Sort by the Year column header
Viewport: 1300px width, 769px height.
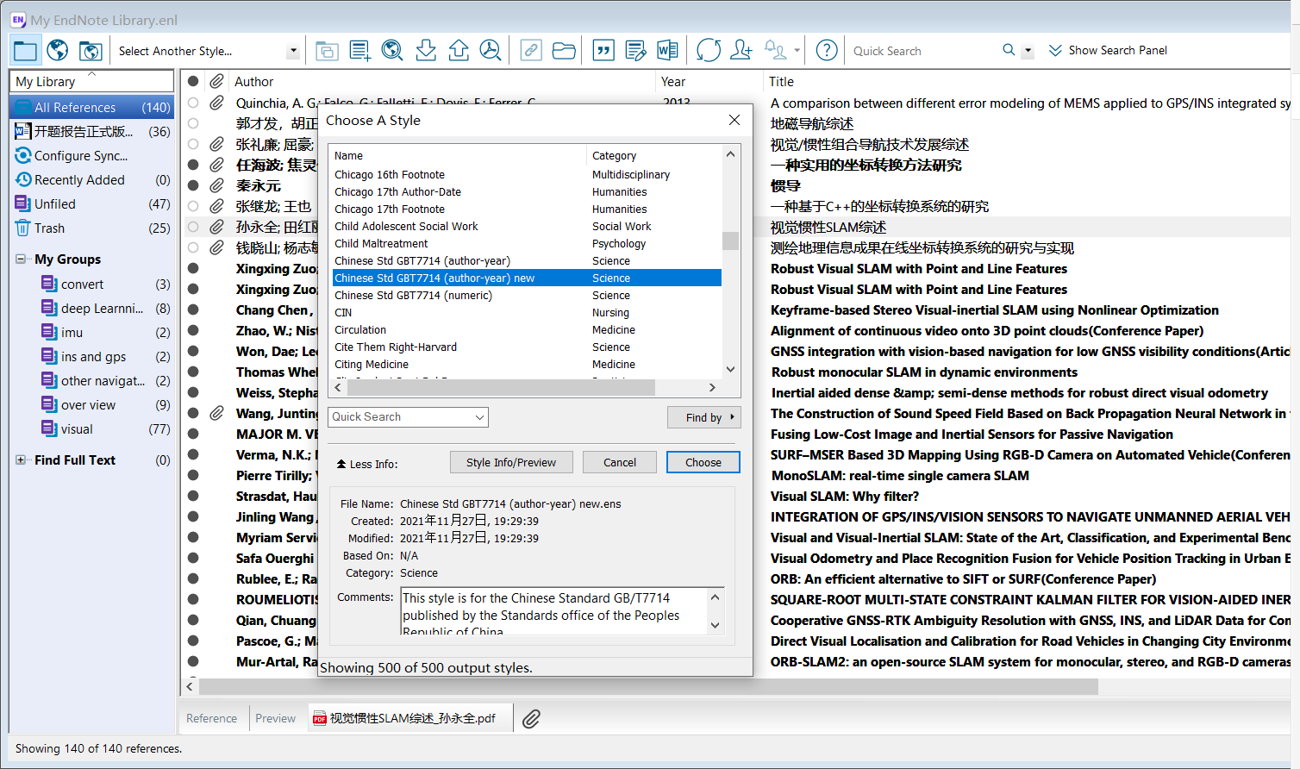point(673,82)
